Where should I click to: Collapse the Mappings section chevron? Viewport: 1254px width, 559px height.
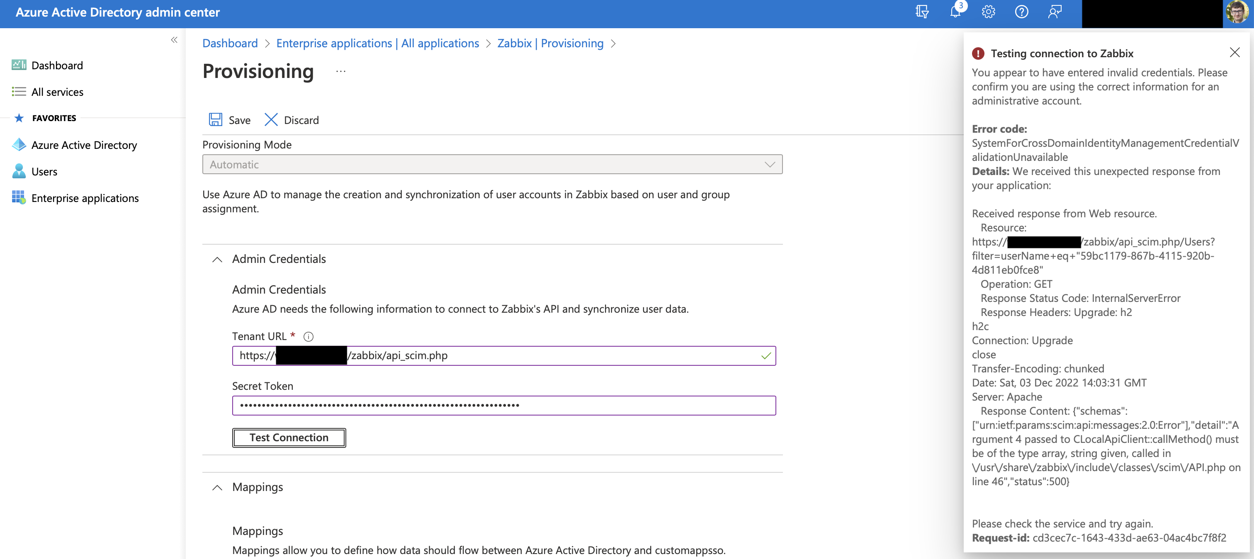point(217,487)
